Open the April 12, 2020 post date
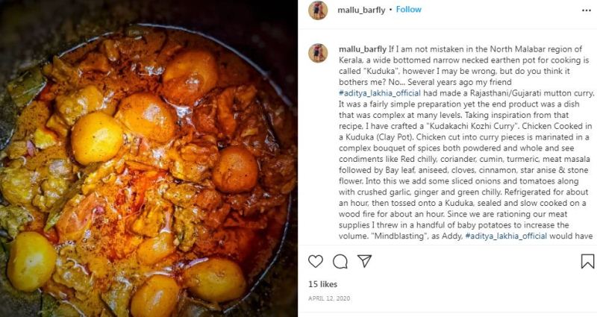Image resolution: width=597 pixels, height=317 pixels. tap(329, 298)
